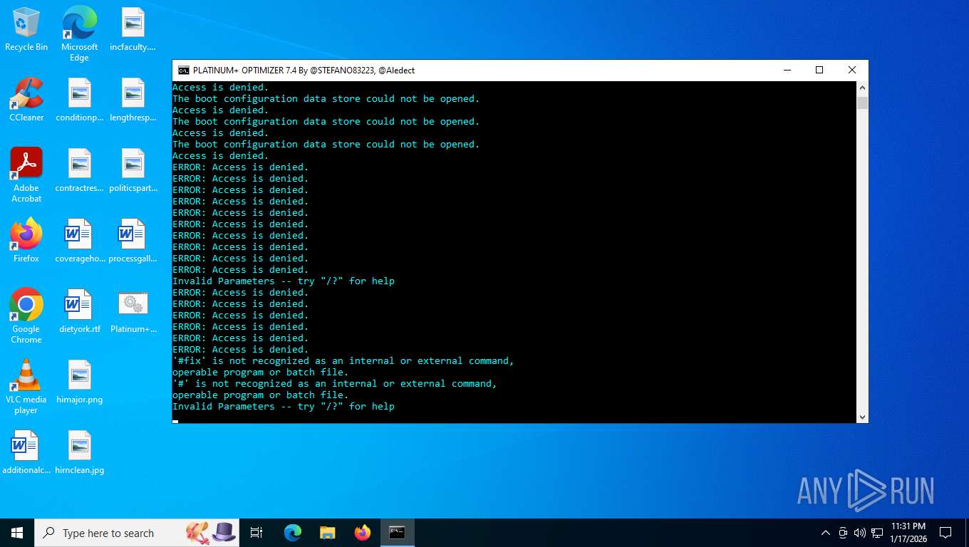Click the taskbar search box
The image size is (969, 547).
tap(138, 533)
